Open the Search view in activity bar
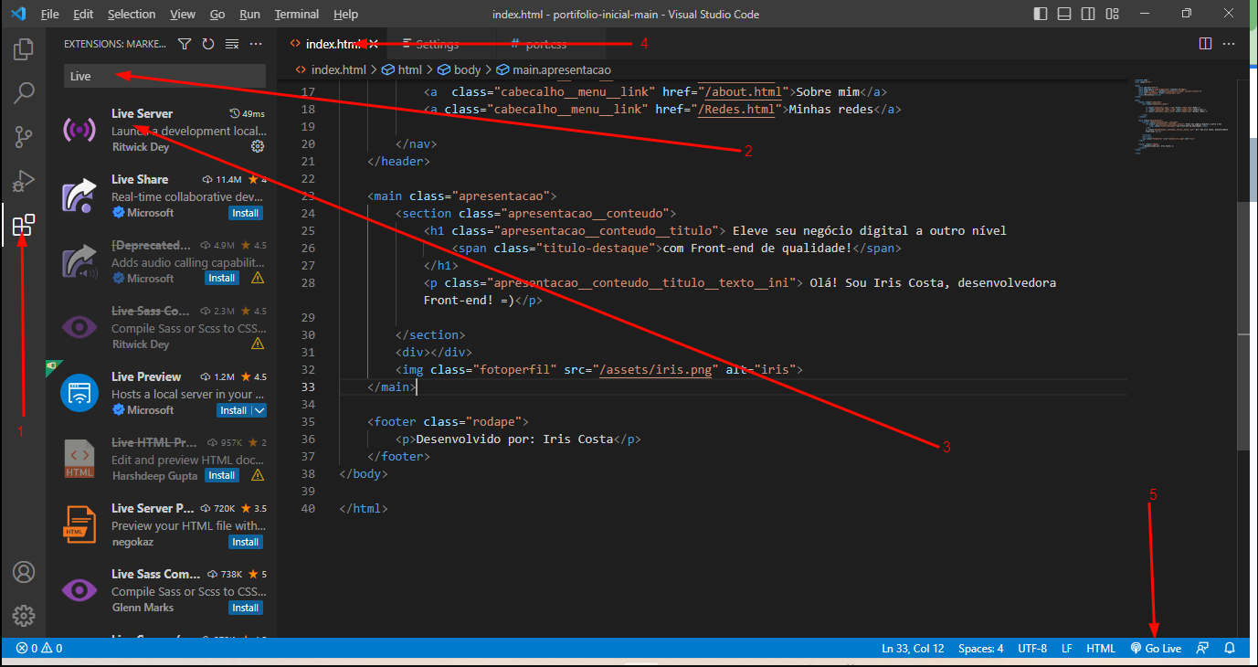Screen dimensions: 1258x667 point(24,92)
